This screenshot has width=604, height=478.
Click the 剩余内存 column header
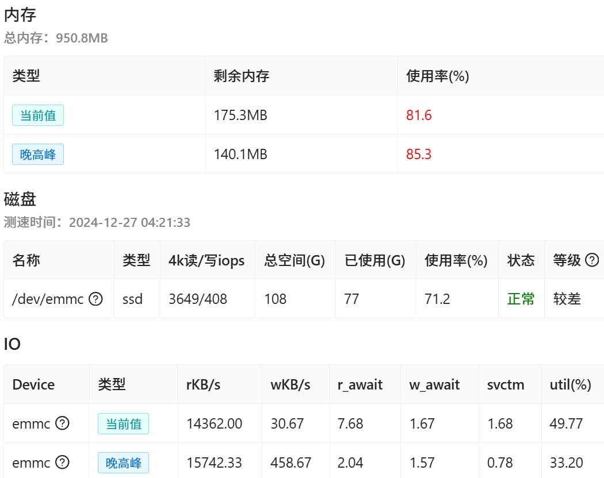pos(241,76)
